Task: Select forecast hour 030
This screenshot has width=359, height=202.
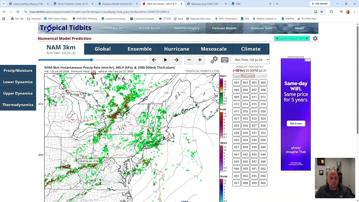Action: pos(245,133)
